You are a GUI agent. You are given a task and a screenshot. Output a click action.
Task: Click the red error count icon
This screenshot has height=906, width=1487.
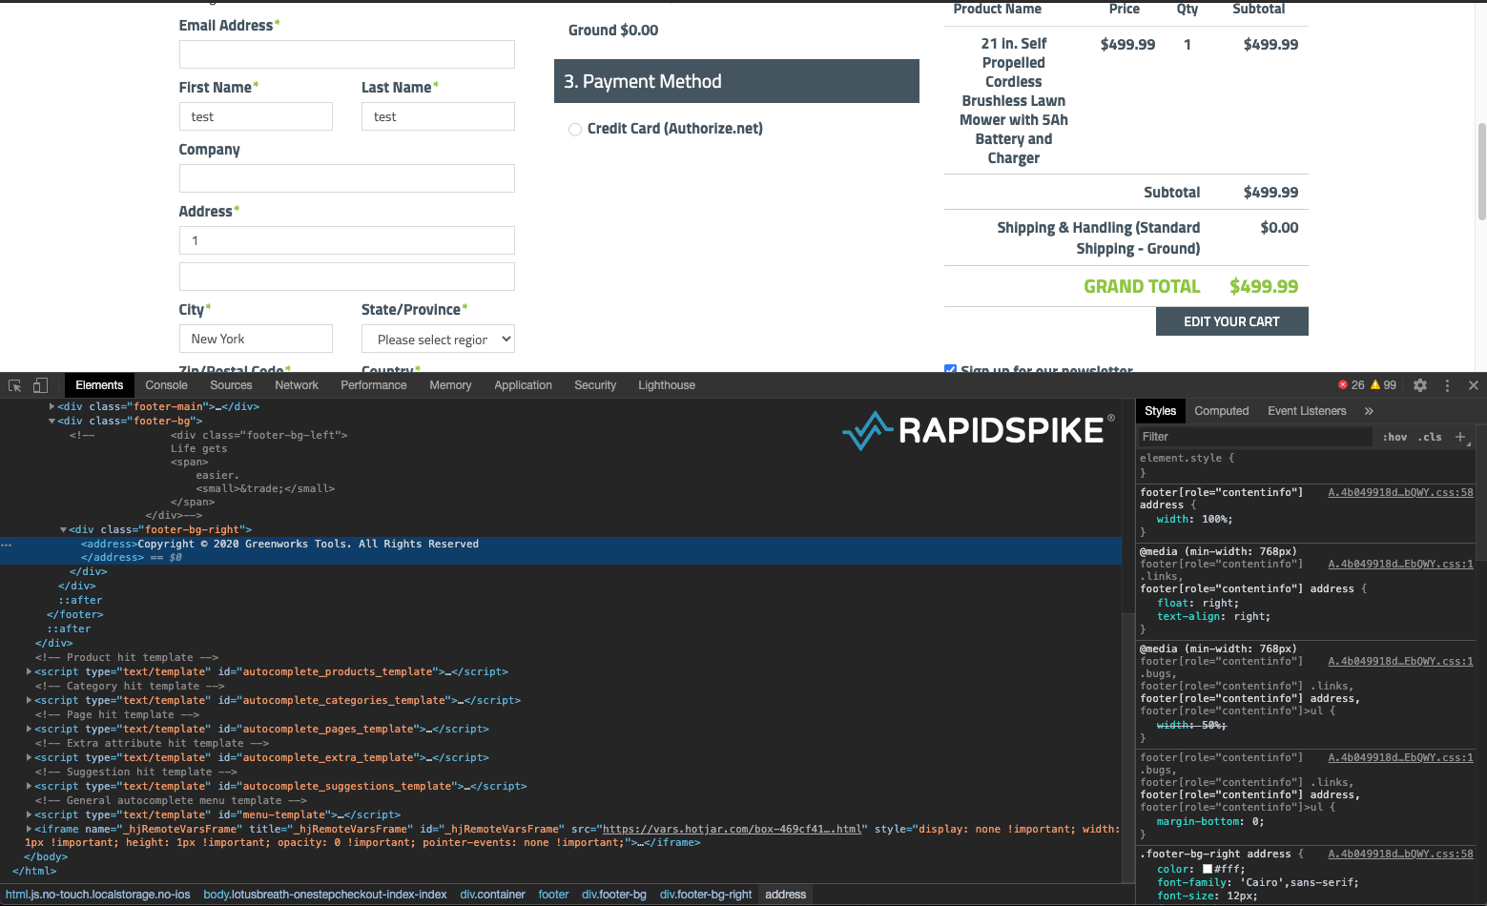[x=1343, y=385]
